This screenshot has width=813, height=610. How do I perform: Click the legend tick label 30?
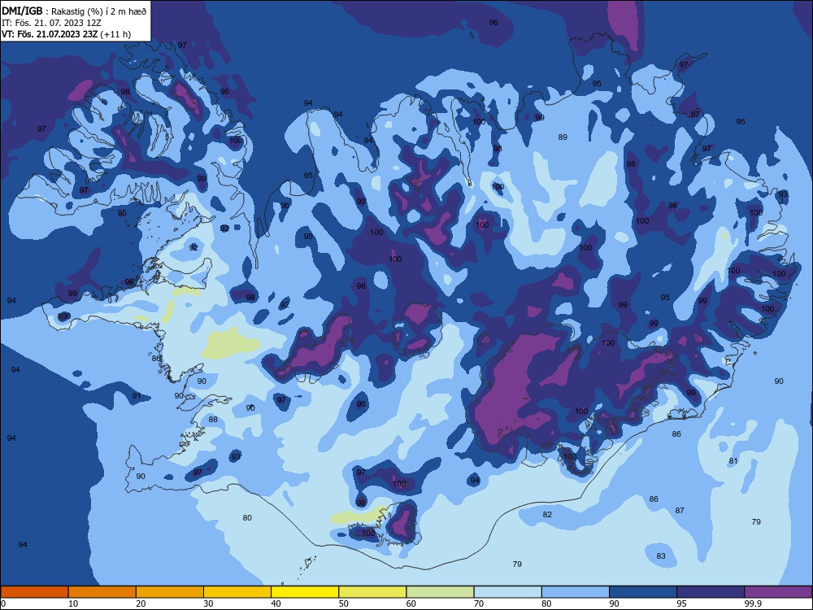tap(208, 603)
